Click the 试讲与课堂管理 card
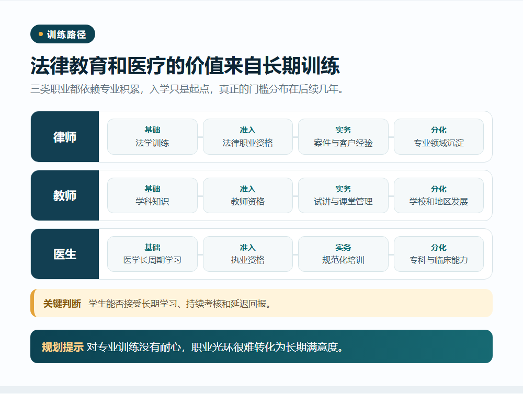523x394 pixels. coord(343,195)
